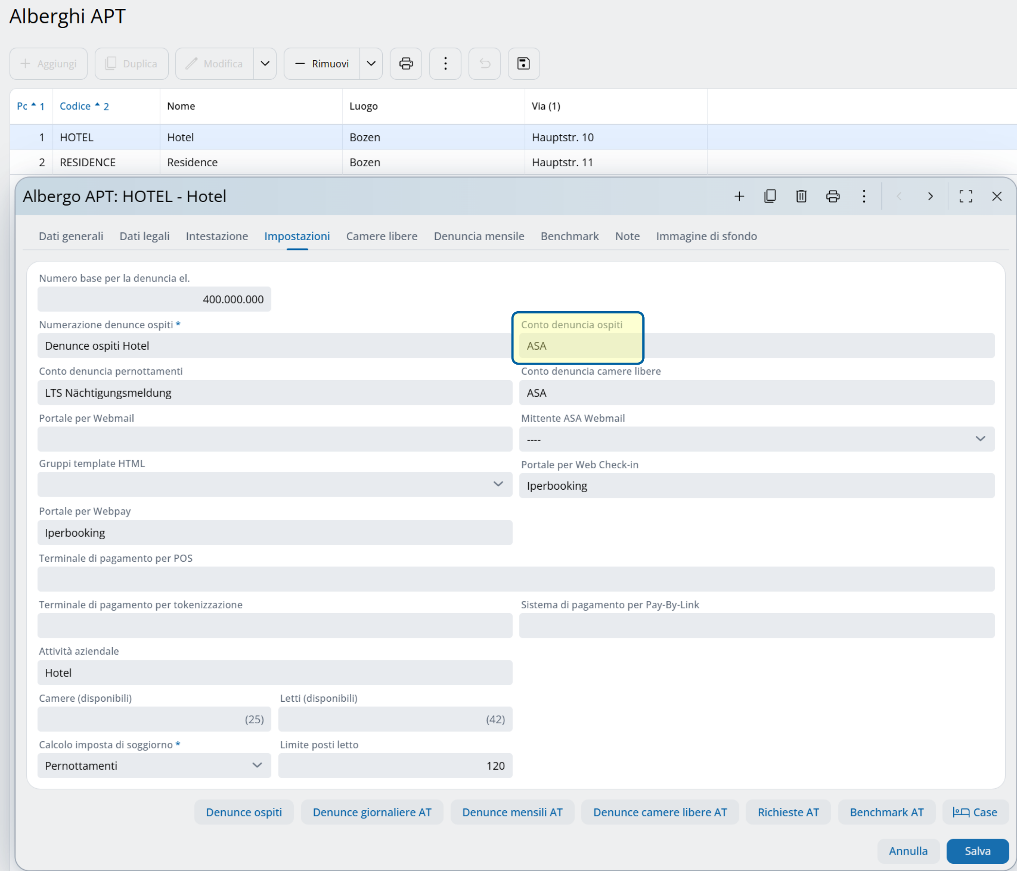Open Denunce camere libere AT button
1017x871 pixels.
[660, 812]
